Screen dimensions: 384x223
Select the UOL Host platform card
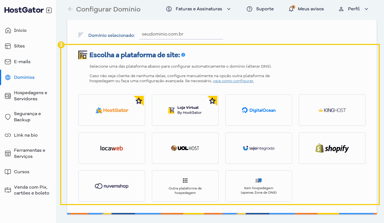(185, 148)
